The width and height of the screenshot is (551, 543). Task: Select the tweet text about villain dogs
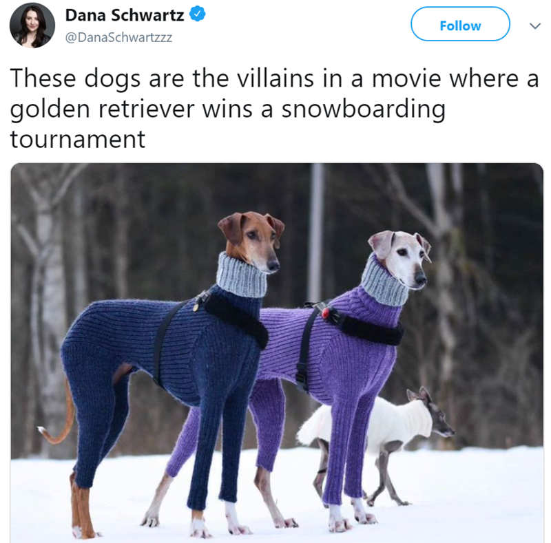click(x=274, y=108)
